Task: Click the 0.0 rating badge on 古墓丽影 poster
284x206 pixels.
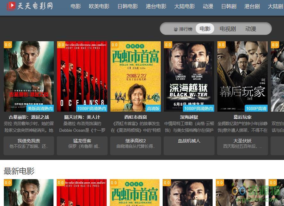Action: pyautogui.click(x=8, y=45)
